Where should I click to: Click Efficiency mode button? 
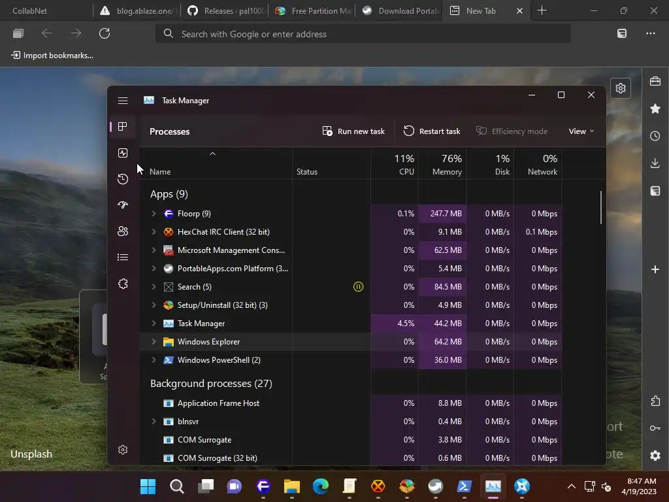(512, 131)
